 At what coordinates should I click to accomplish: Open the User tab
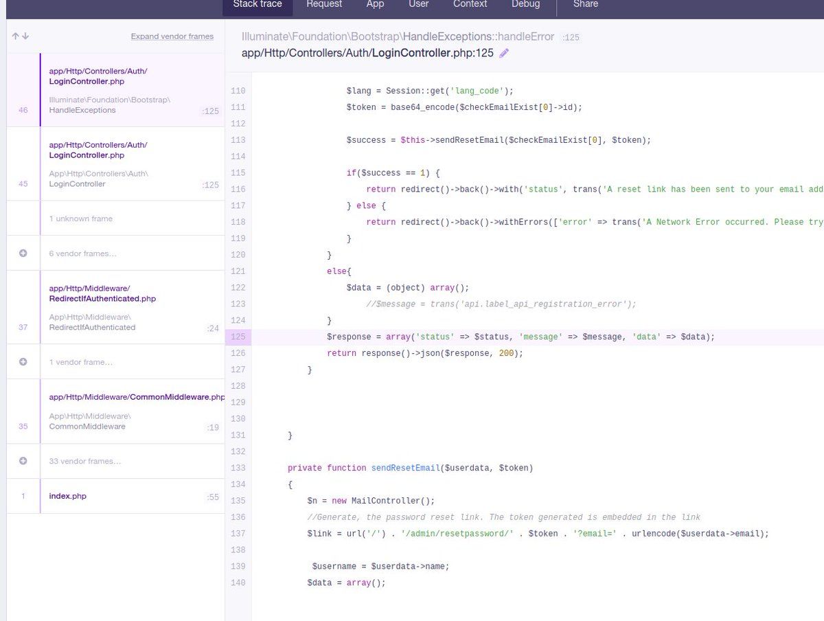coord(418,4)
